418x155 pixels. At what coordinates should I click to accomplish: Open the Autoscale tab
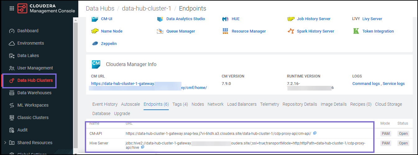click(x=131, y=104)
